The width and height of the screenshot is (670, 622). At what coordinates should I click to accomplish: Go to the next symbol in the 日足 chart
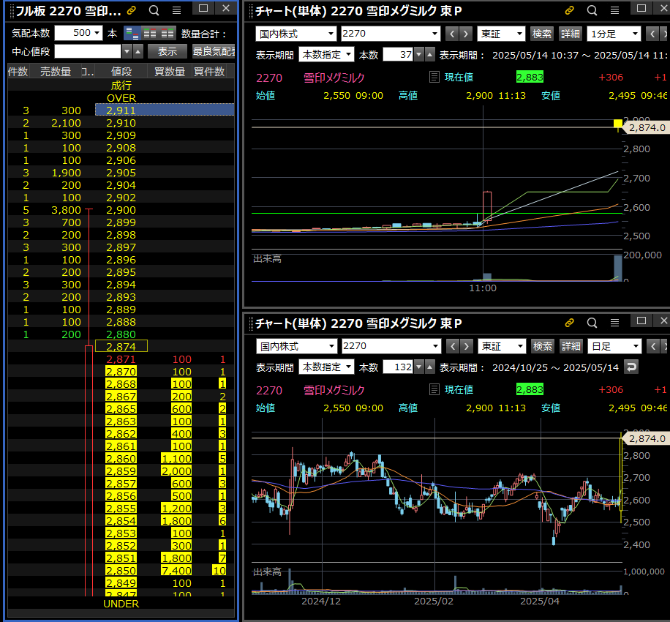[x=467, y=346]
